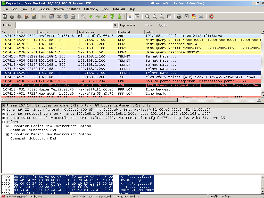Open the filter history dropdown arrow
This screenshot has width=264, height=198.
click(115, 25)
